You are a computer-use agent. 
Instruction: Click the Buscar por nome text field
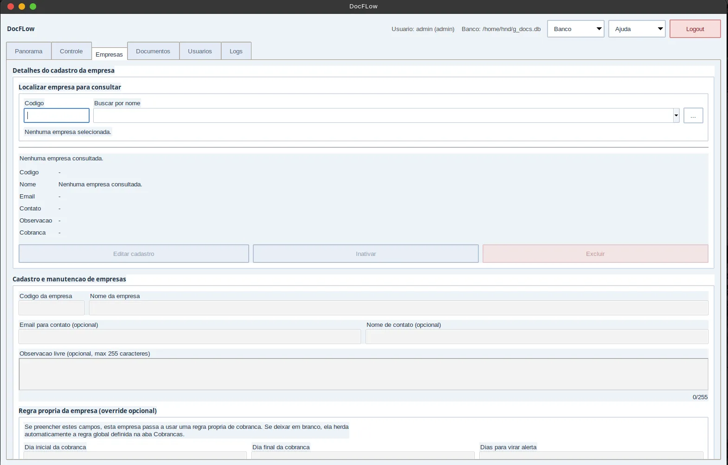(383, 115)
